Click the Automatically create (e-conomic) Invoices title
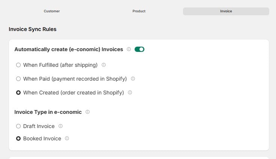Viewport: 276px width, 159px height. coord(69,49)
